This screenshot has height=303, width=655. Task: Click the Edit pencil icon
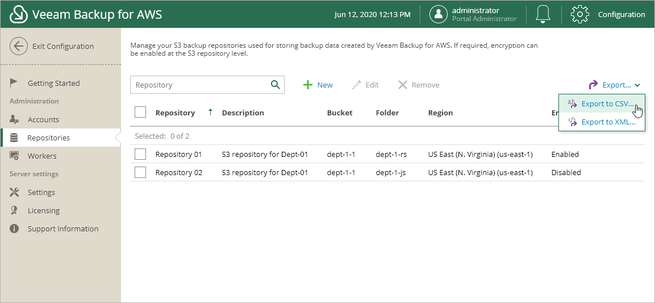[356, 85]
